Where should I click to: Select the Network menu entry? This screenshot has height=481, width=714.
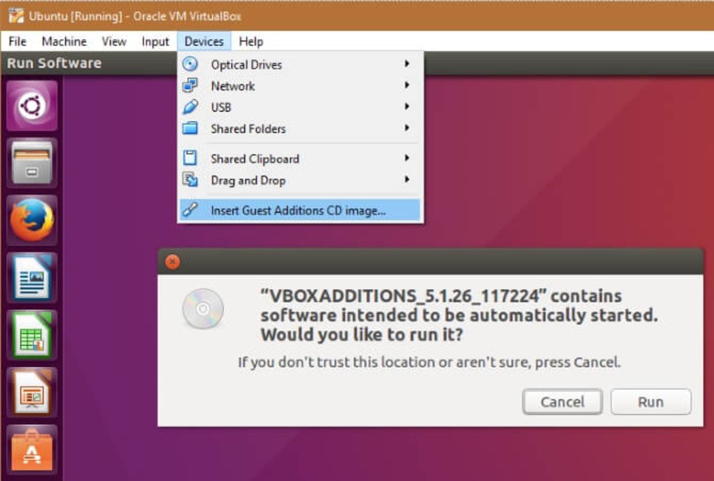pyautogui.click(x=299, y=86)
